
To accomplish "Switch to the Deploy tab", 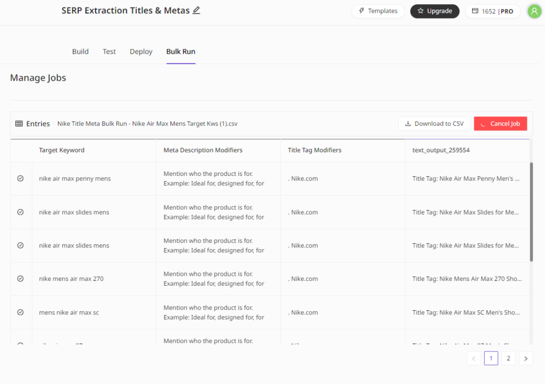I will pos(141,52).
